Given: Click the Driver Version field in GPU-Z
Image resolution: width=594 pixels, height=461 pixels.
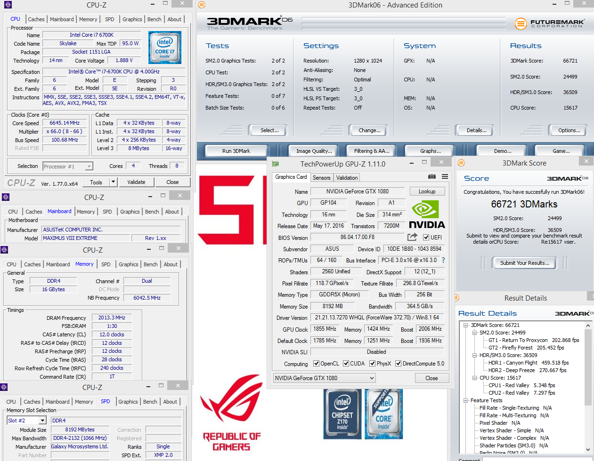Looking at the screenshot, I should pyautogui.click(x=377, y=318).
